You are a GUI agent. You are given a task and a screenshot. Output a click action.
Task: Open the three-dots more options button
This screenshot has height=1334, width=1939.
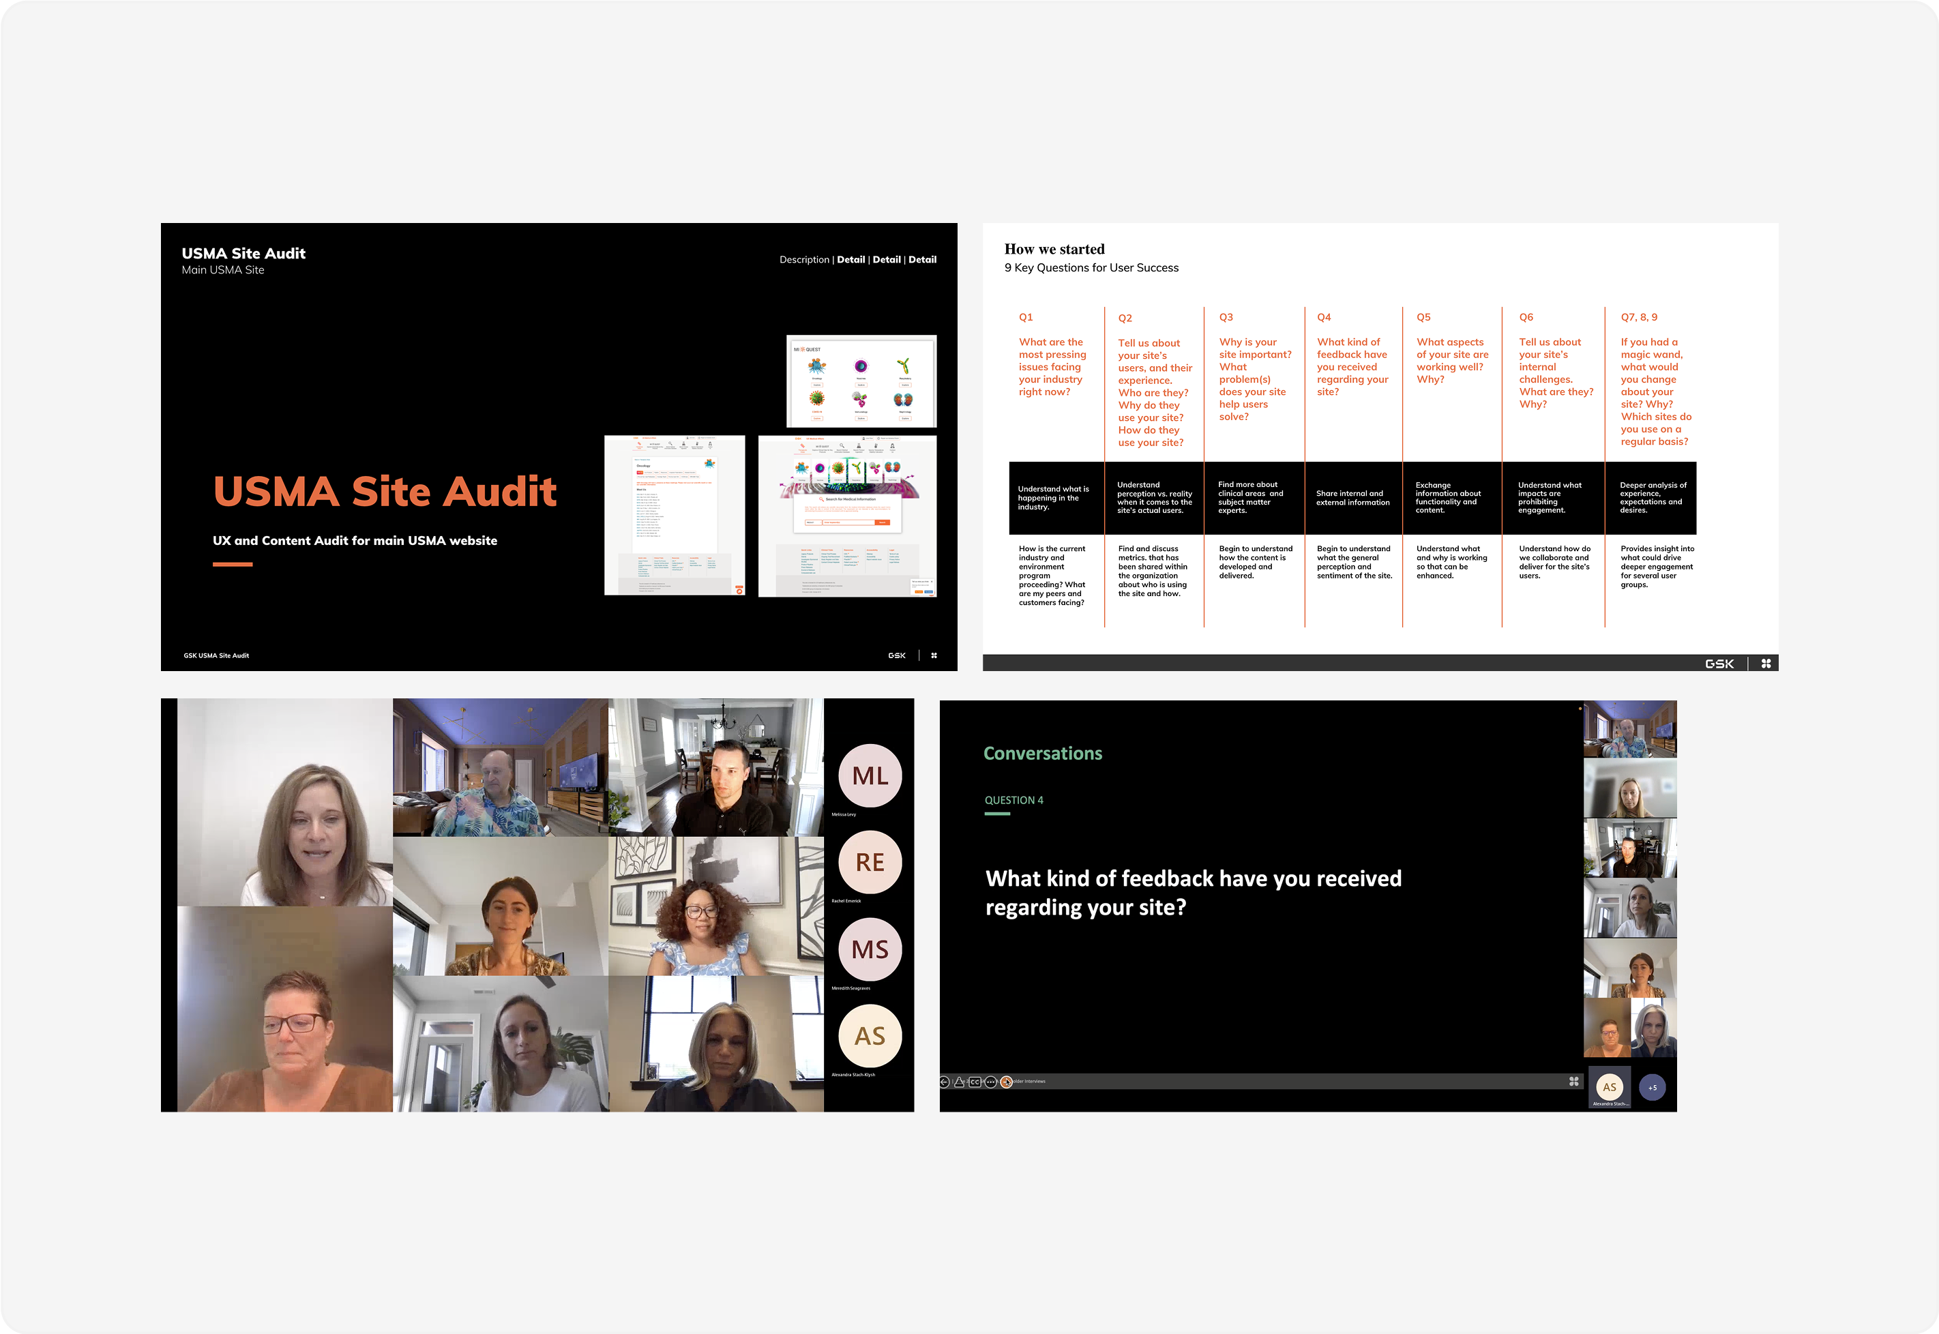click(x=991, y=1082)
